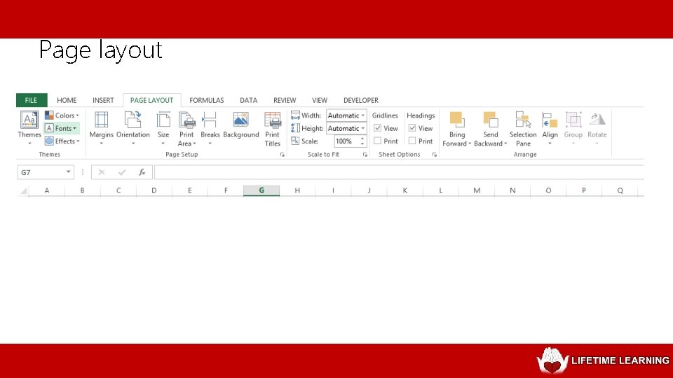Screen dimensions: 673x378
Task: Toggle the Gridlines View checkbox
Action: [378, 127]
